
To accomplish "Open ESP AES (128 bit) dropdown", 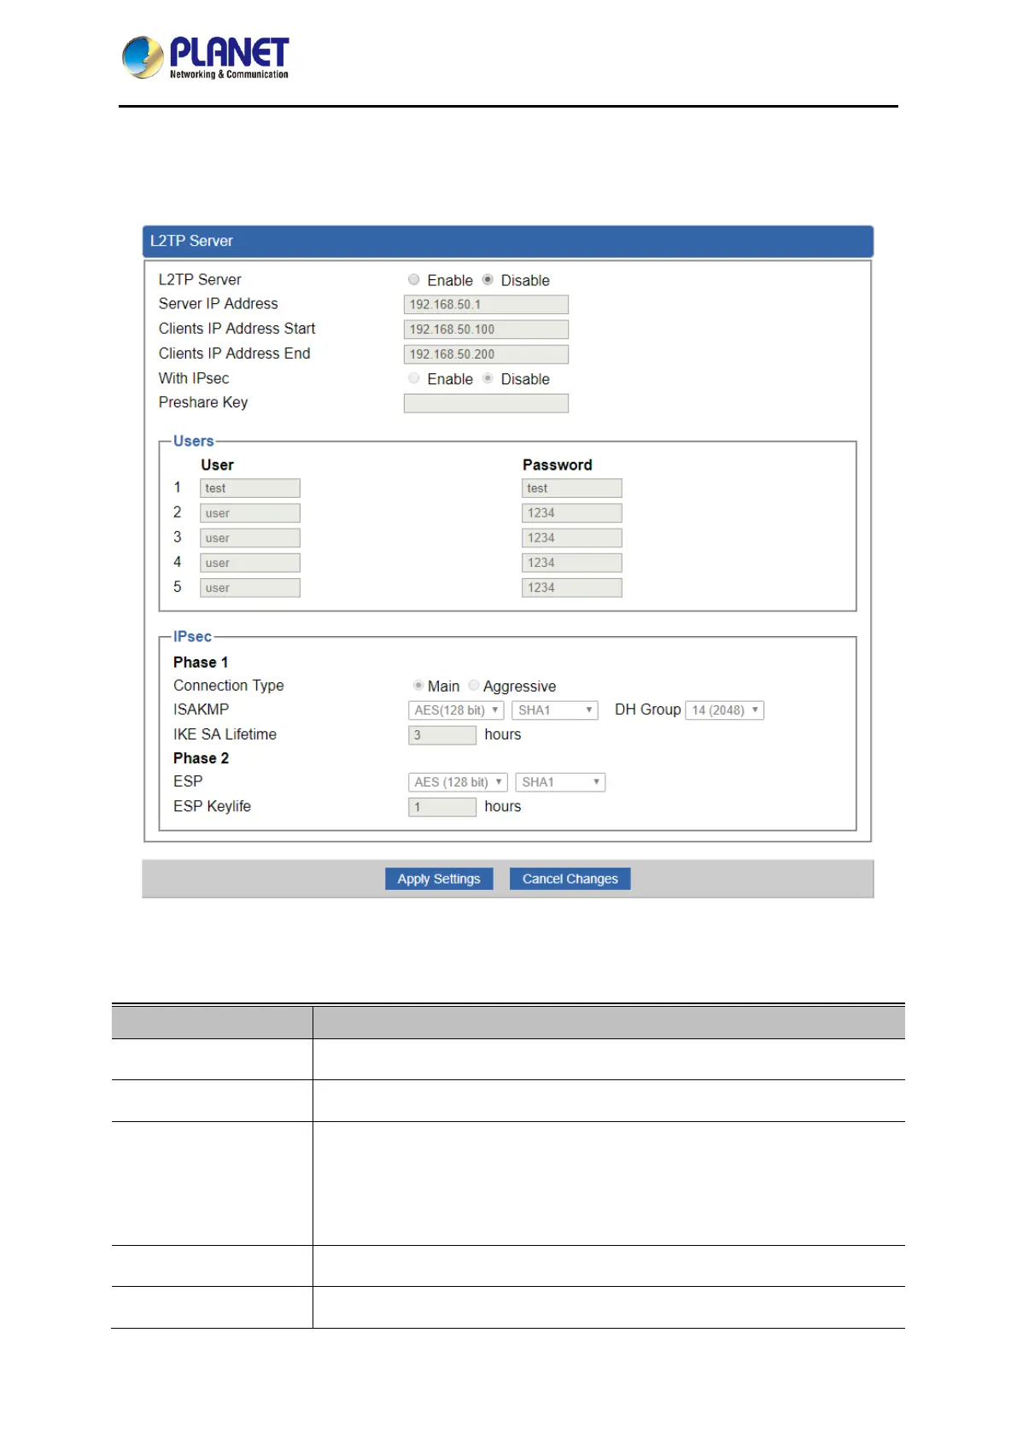I will coord(458,782).
